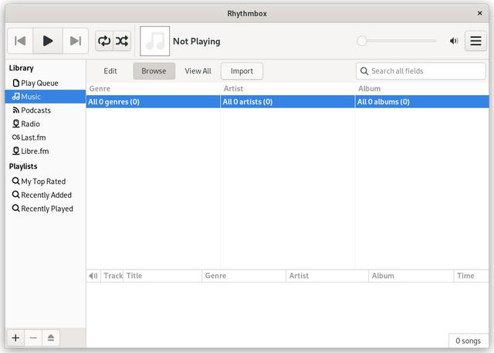This screenshot has height=353, width=494.
Task: Click the Album browser column header
Action: pyautogui.click(x=422, y=89)
